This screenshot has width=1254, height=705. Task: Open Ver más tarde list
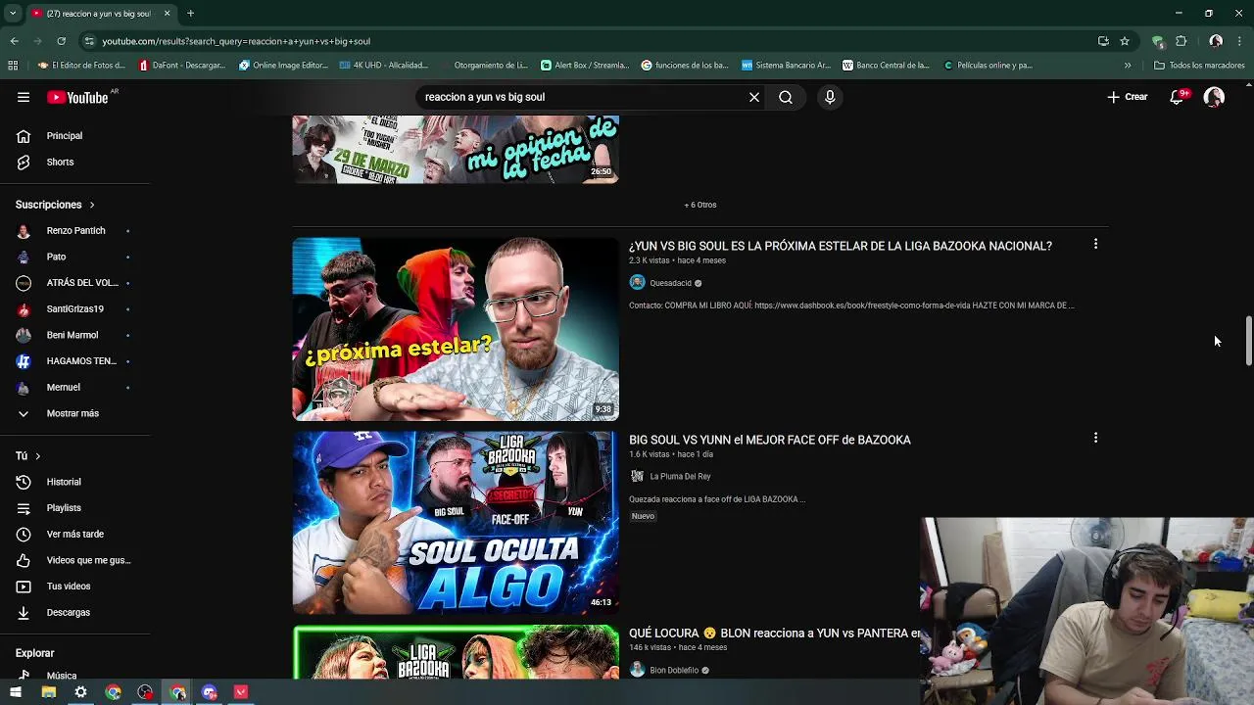tap(75, 535)
